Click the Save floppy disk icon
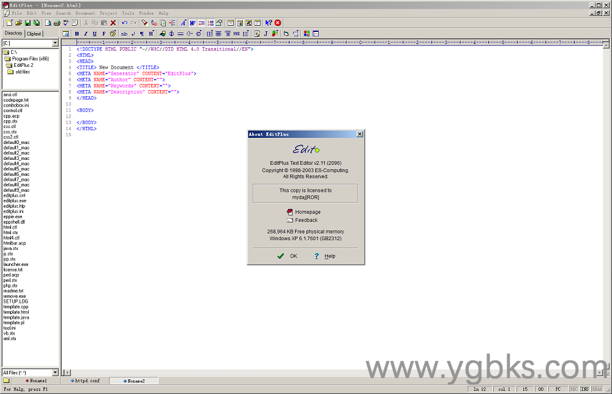 (x=28, y=23)
